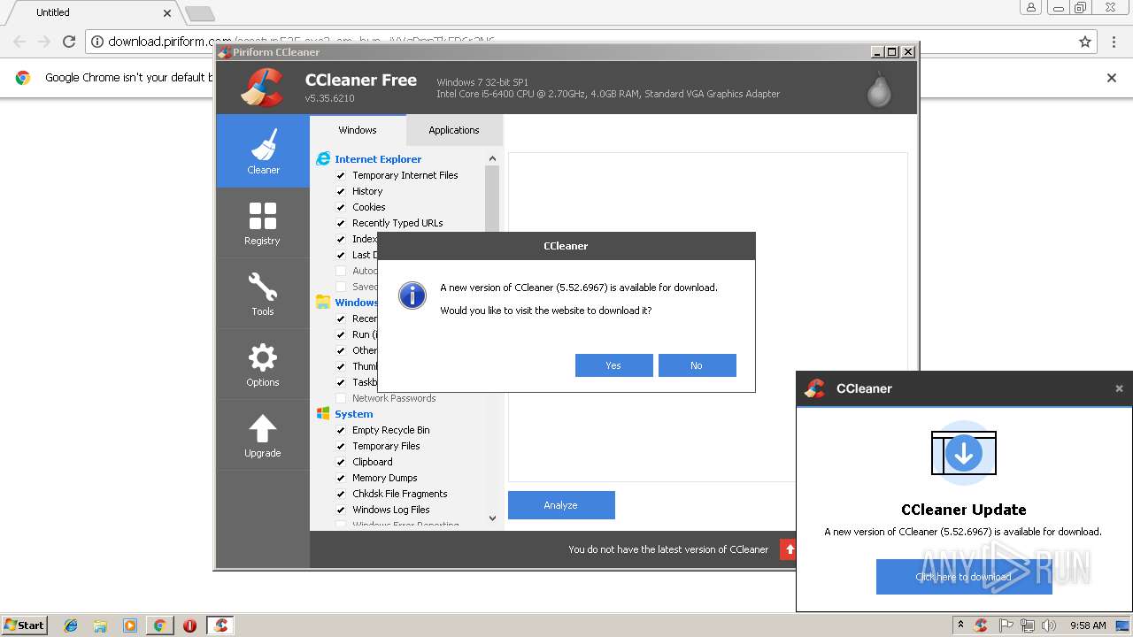Close the CCleaner Update popup
This screenshot has width=1133, height=637.
pos(1119,388)
